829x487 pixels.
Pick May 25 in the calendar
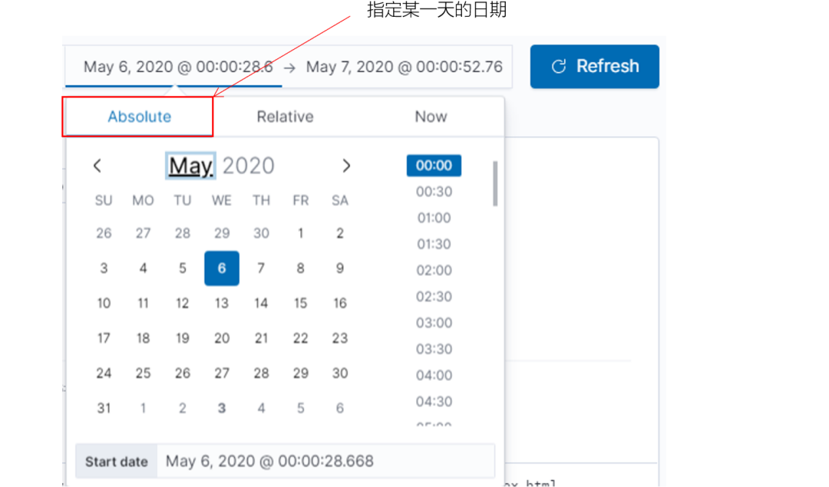tap(144, 373)
